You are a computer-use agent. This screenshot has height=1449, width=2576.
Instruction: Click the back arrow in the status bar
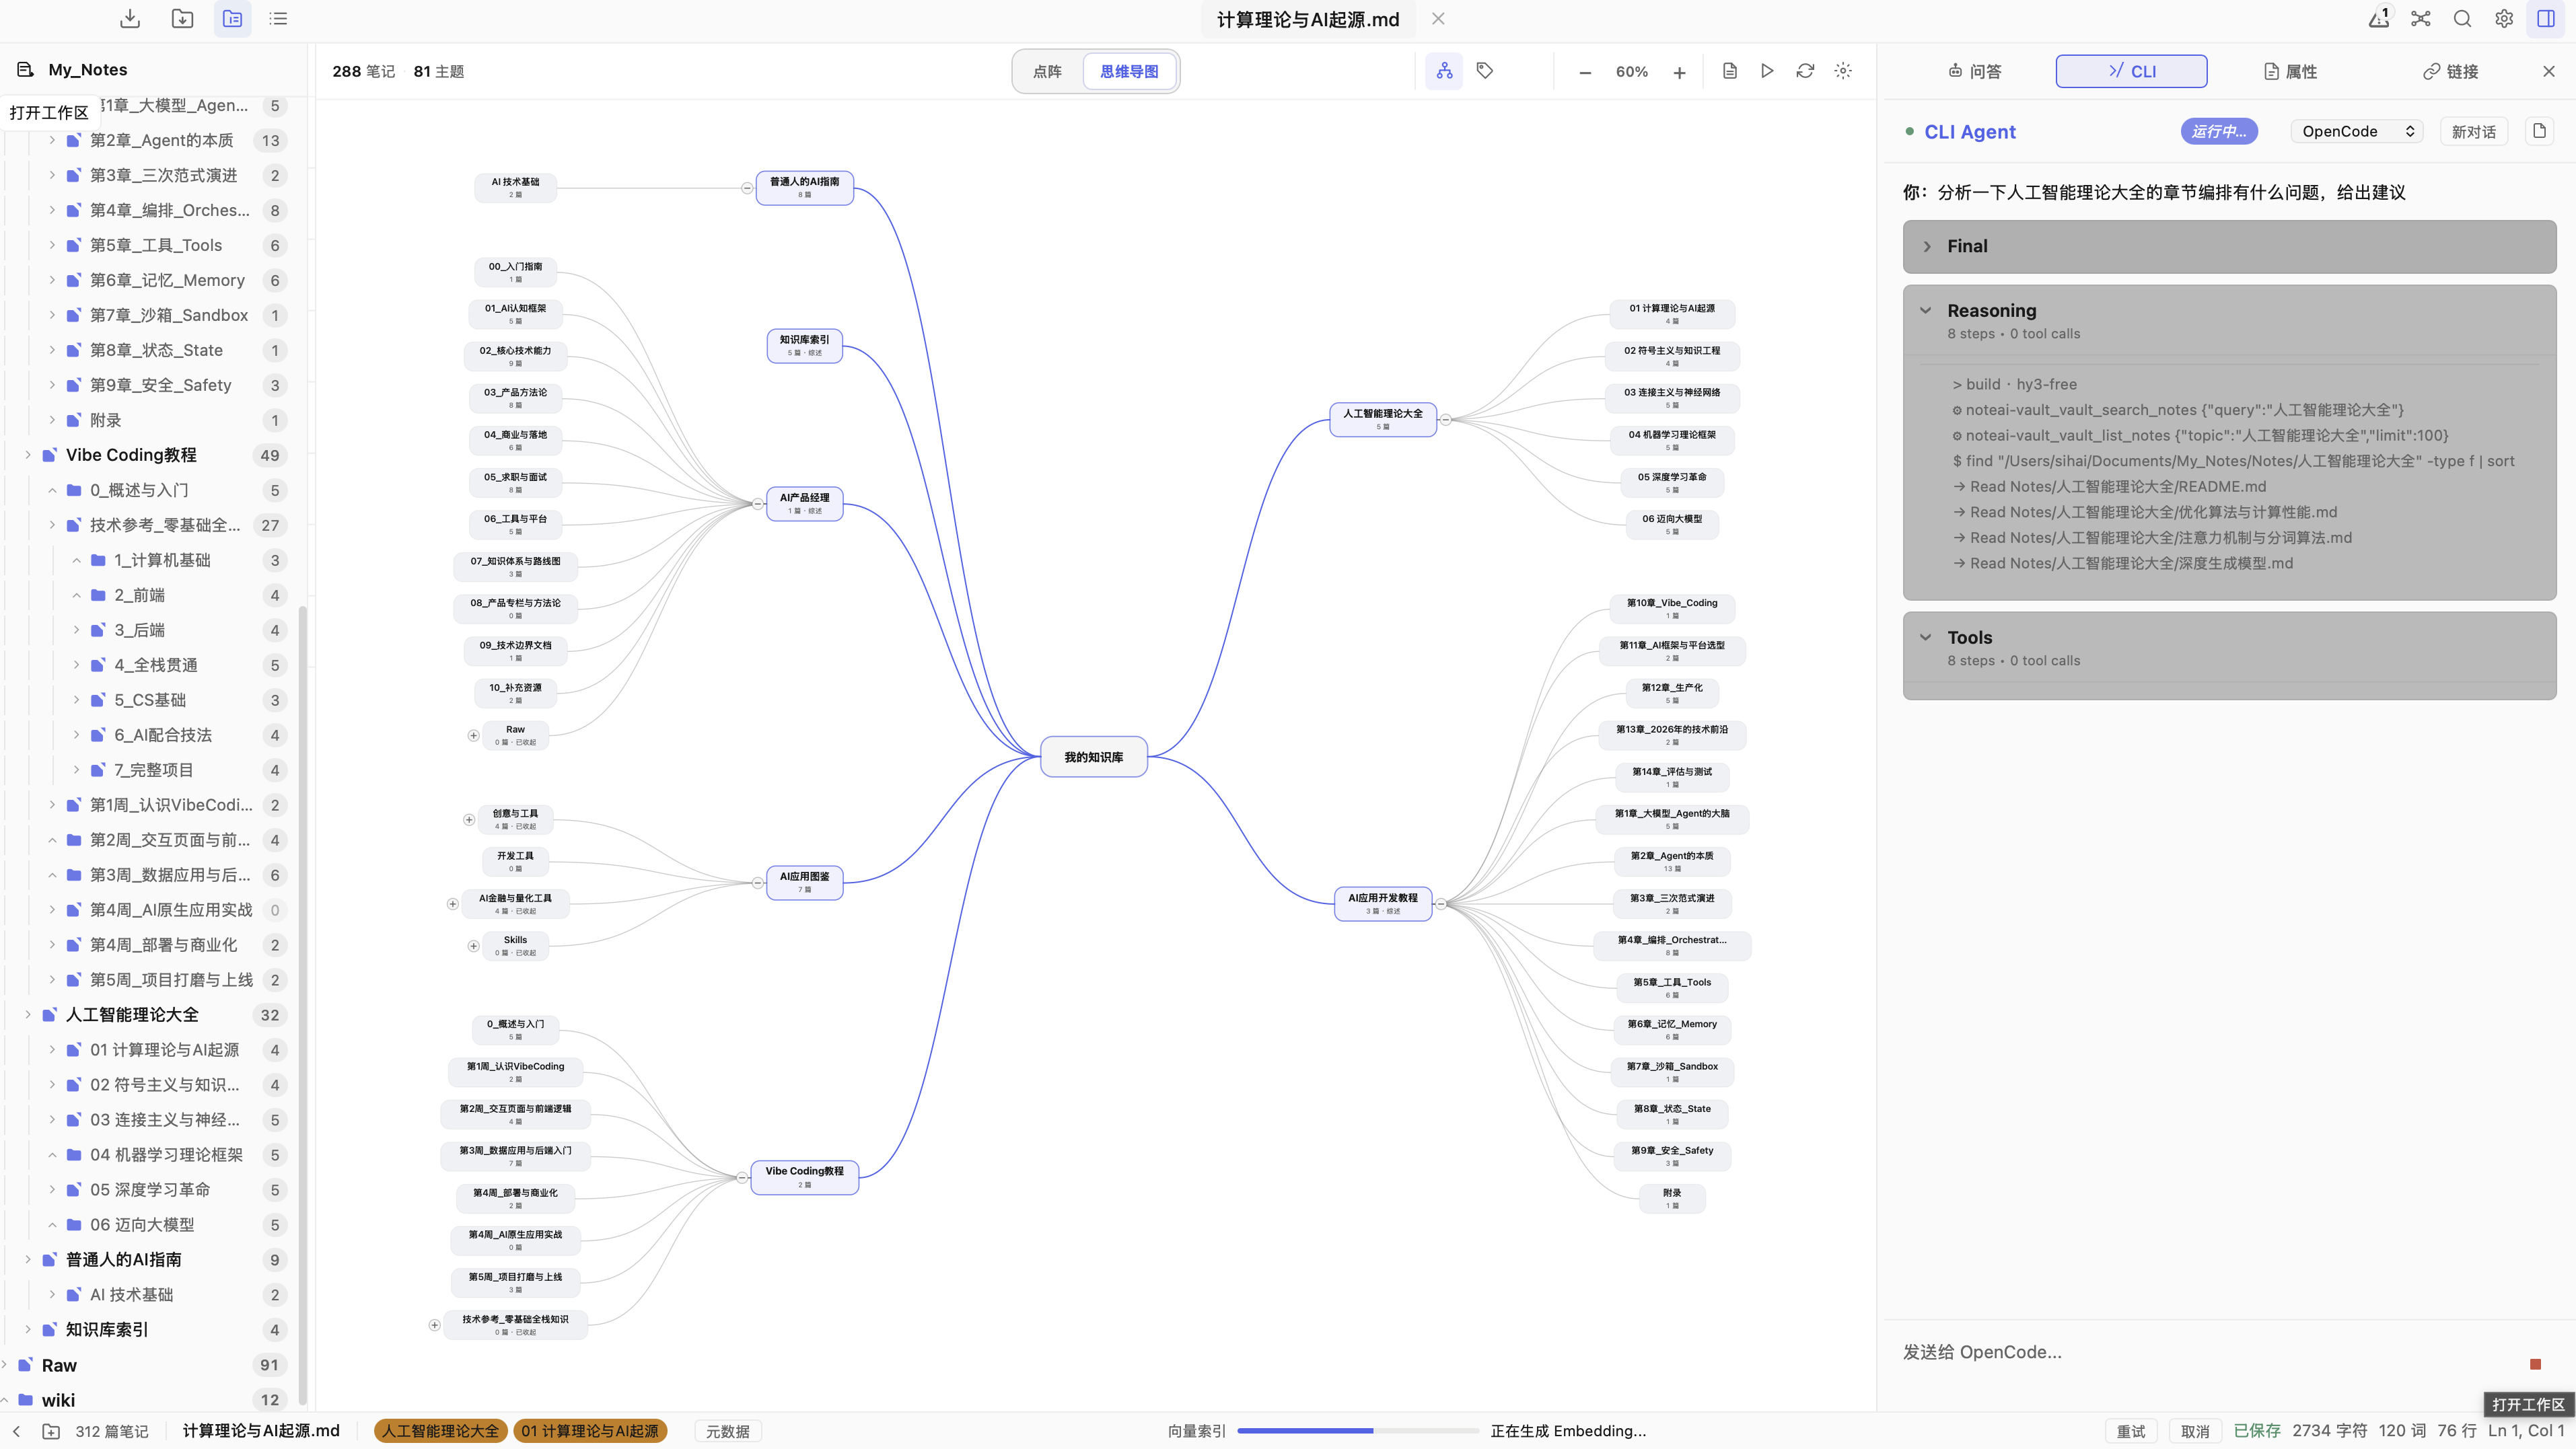pos(16,1431)
